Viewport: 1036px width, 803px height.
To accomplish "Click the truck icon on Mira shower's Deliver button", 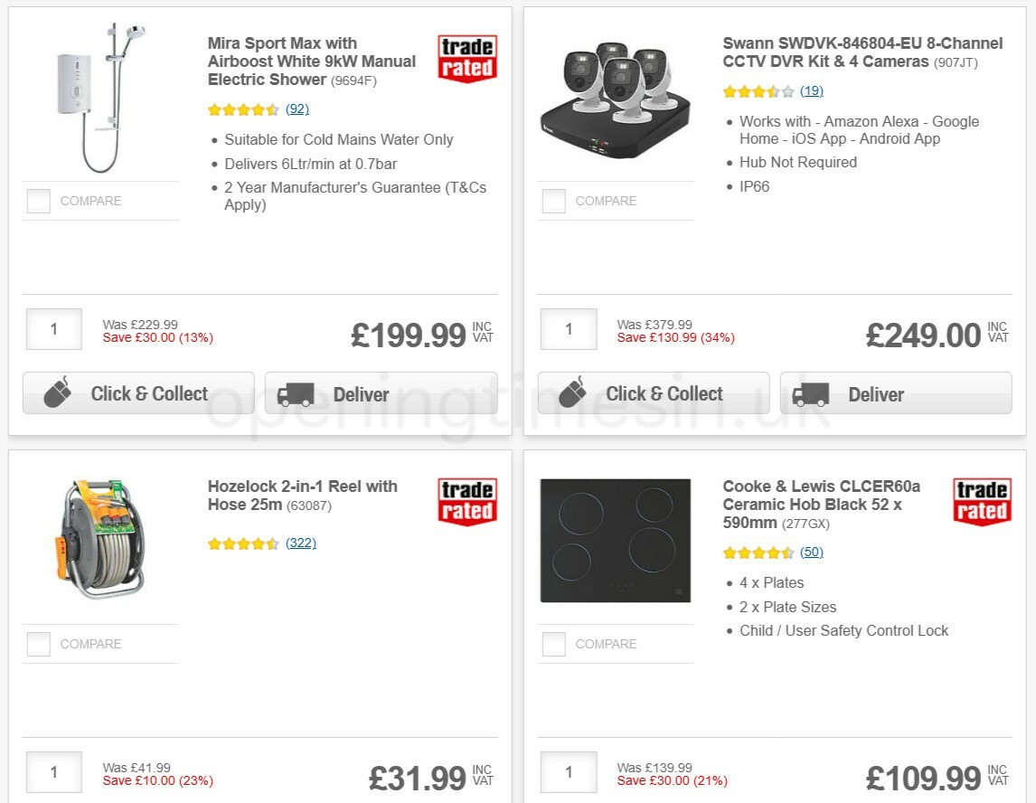I will tap(297, 393).
